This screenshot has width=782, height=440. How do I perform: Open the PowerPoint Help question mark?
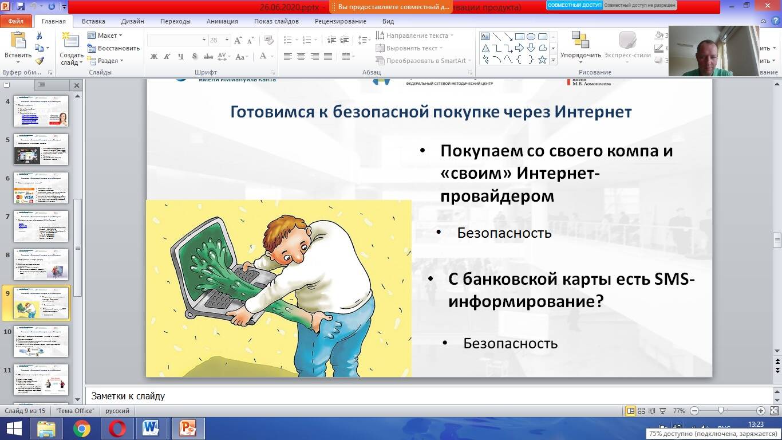click(775, 21)
